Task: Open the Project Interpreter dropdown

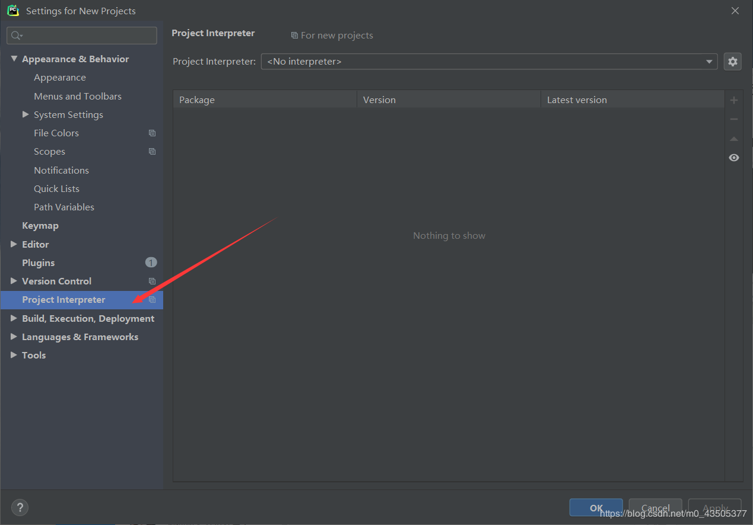Action: [489, 62]
